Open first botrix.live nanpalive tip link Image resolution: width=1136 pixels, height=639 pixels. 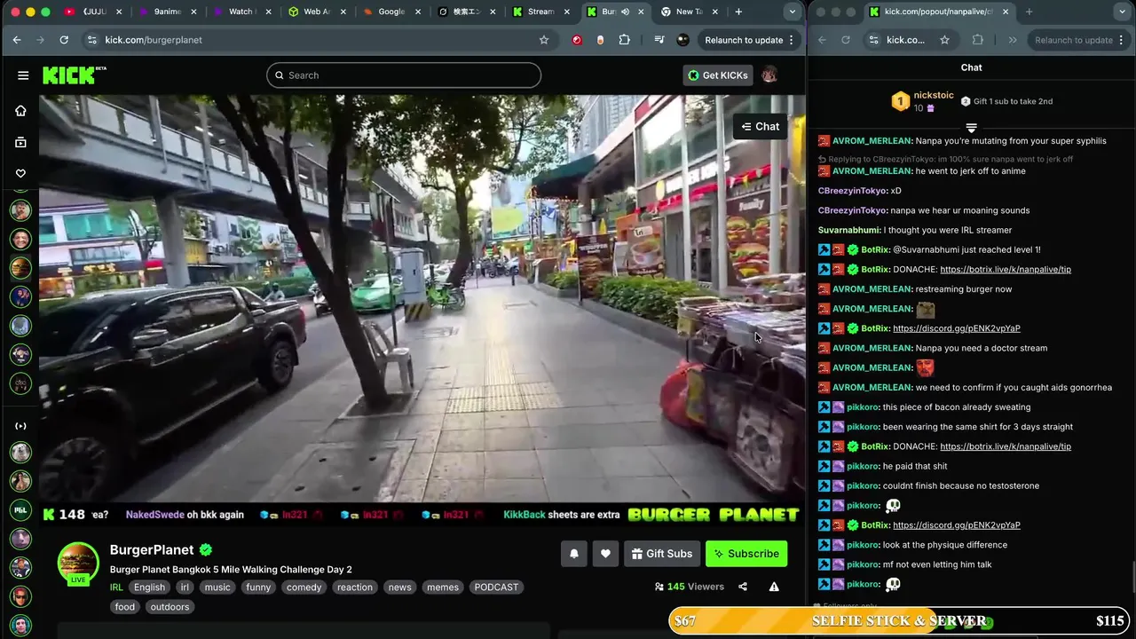(x=1006, y=270)
